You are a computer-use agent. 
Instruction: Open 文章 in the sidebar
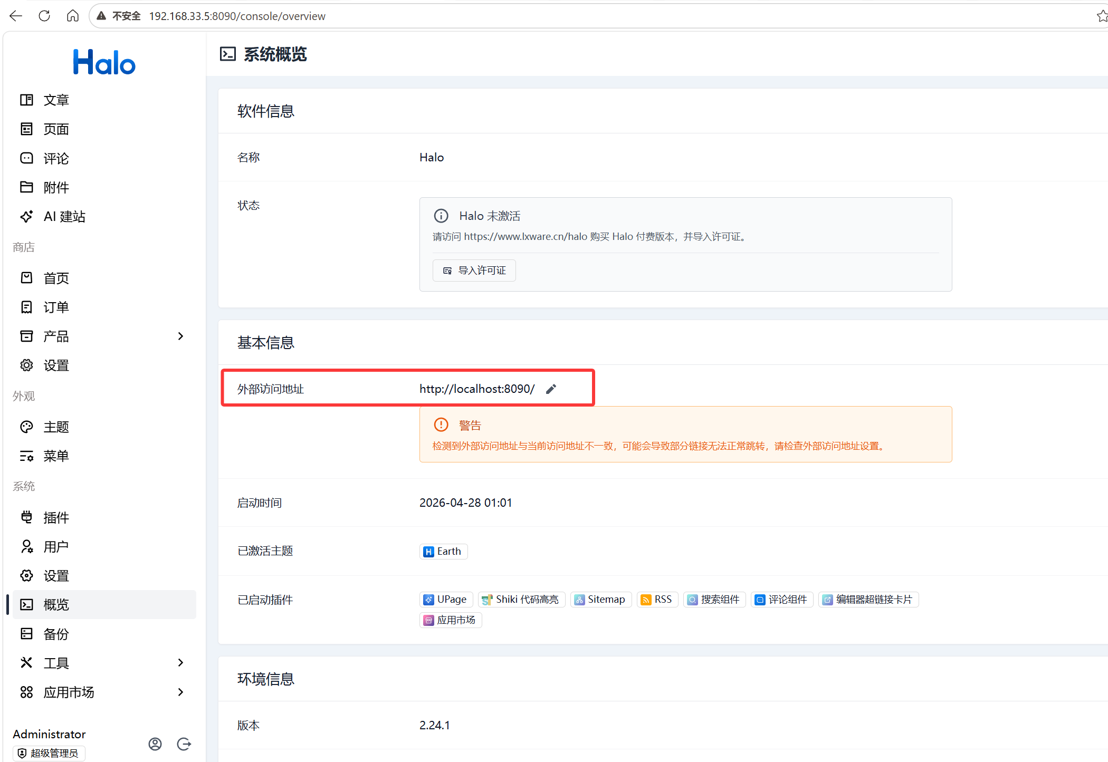point(56,100)
